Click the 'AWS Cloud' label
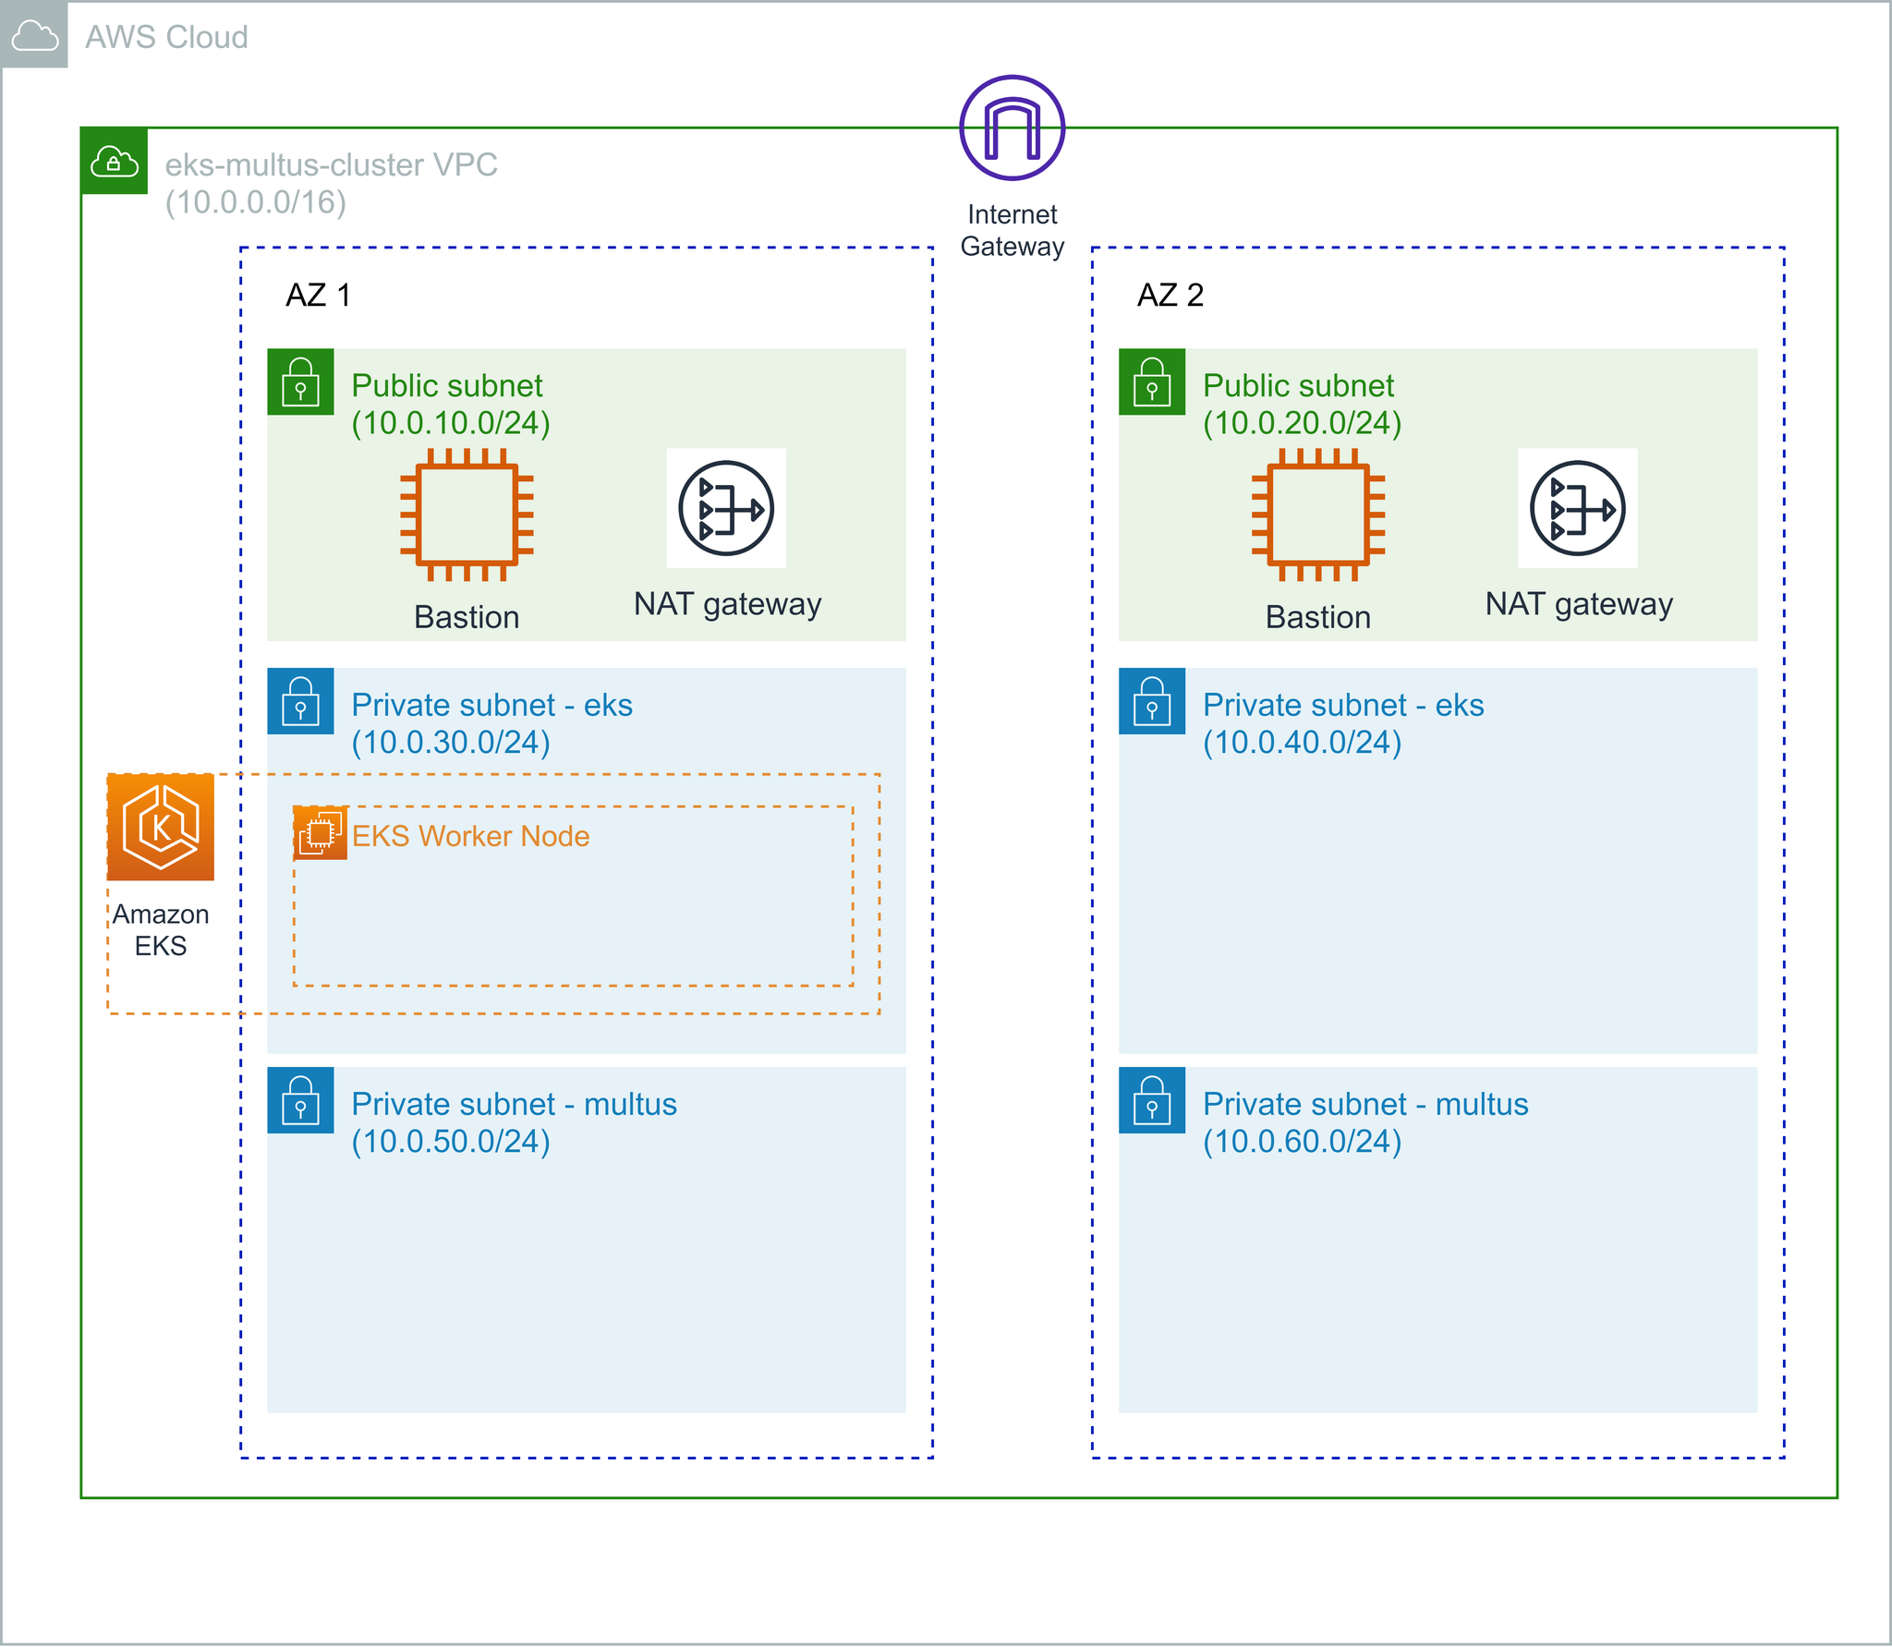1892x1647 pixels. click(x=166, y=37)
